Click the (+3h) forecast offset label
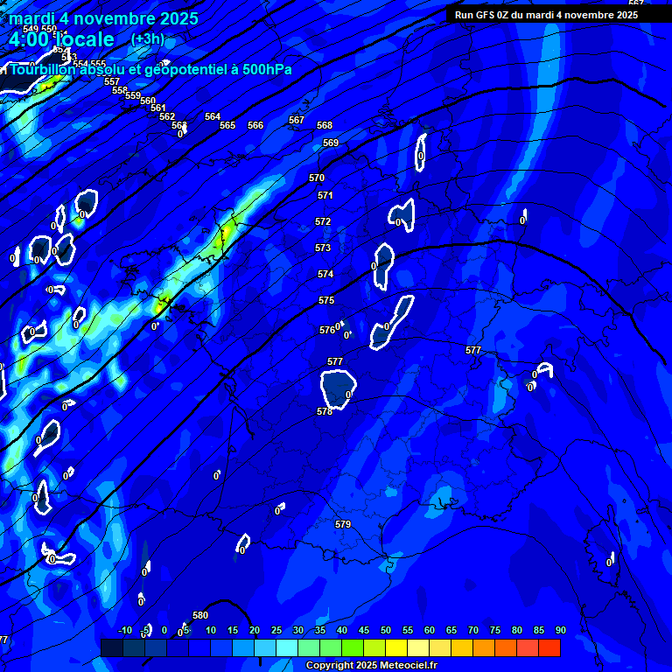This screenshot has width=672, height=672. point(147,39)
